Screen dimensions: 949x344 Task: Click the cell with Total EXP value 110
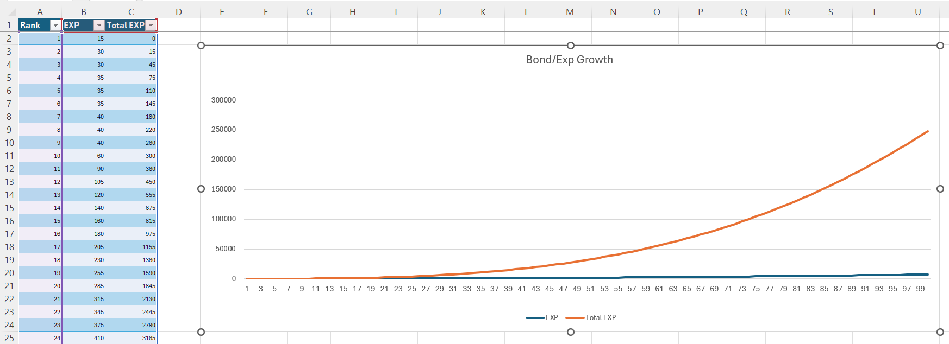click(131, 91)
